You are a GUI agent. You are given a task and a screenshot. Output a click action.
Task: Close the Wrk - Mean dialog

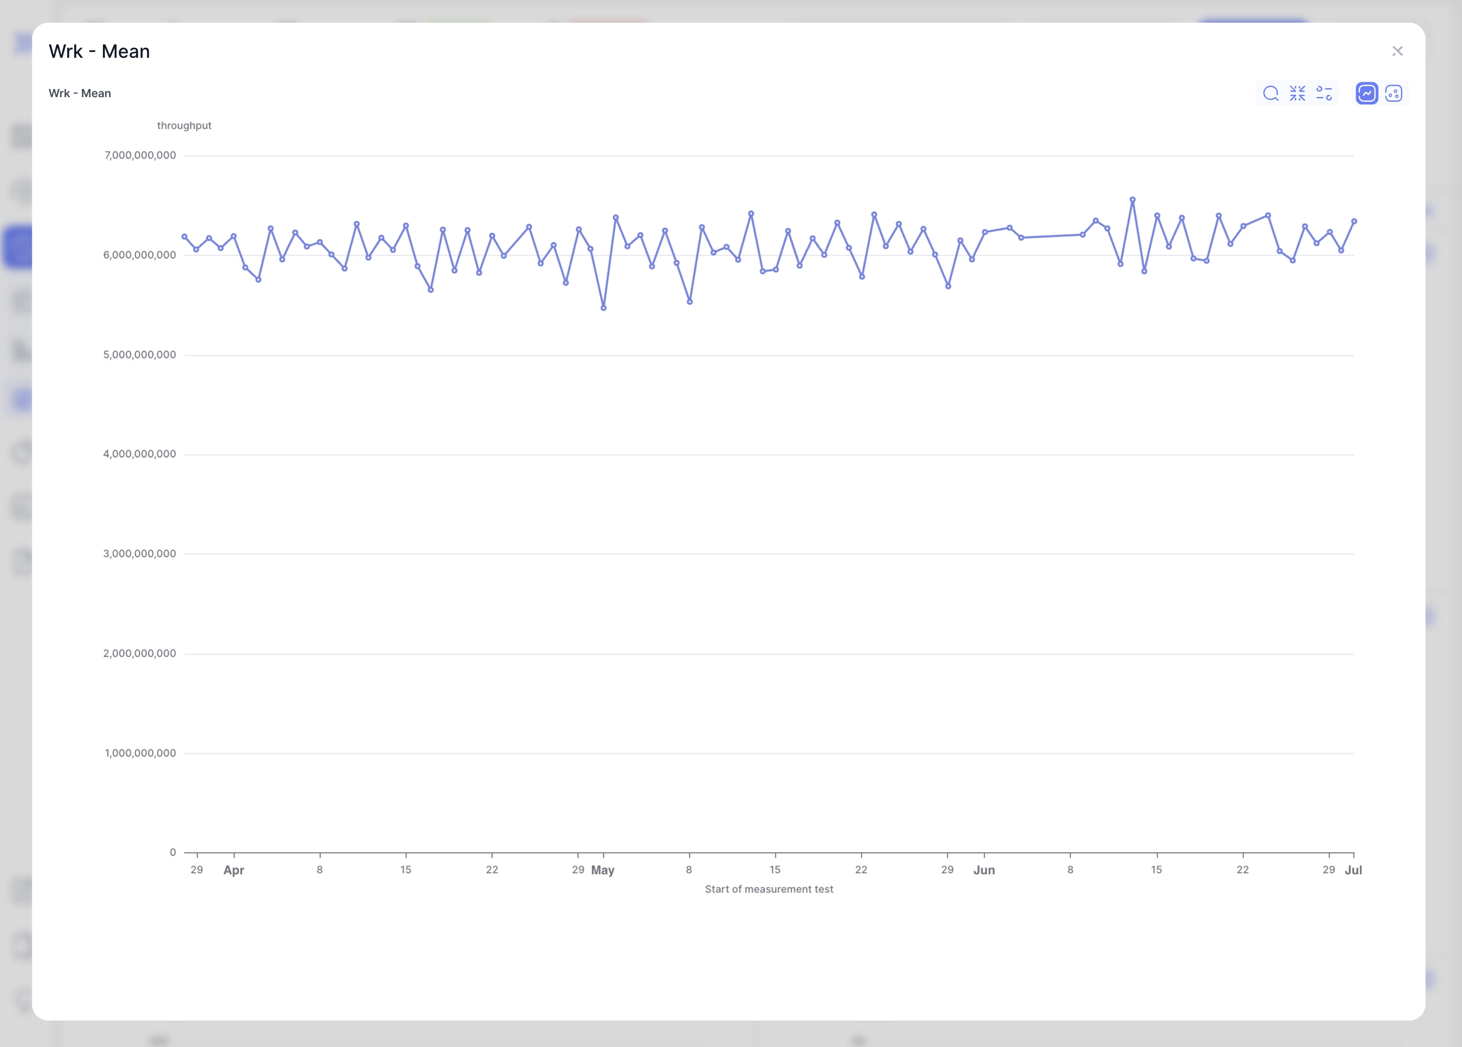(1398, 51)
